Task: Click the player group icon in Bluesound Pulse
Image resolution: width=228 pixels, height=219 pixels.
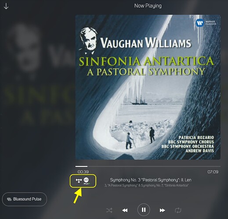Action: [9, 199]
